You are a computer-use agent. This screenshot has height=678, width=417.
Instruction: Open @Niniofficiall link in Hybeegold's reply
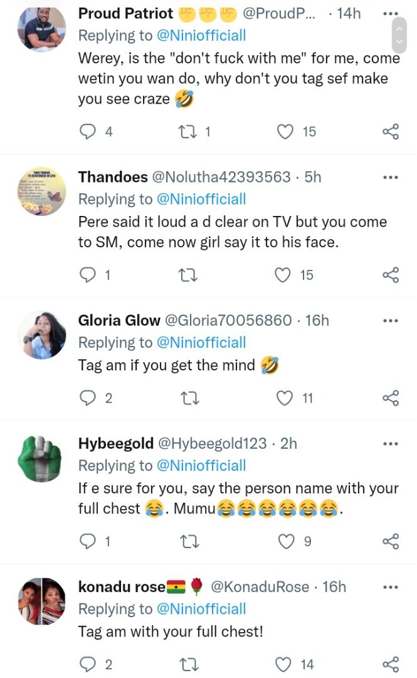coord(201,466)
